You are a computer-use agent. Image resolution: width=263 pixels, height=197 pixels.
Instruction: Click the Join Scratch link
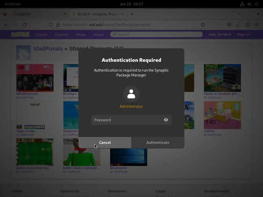(220, 34)
